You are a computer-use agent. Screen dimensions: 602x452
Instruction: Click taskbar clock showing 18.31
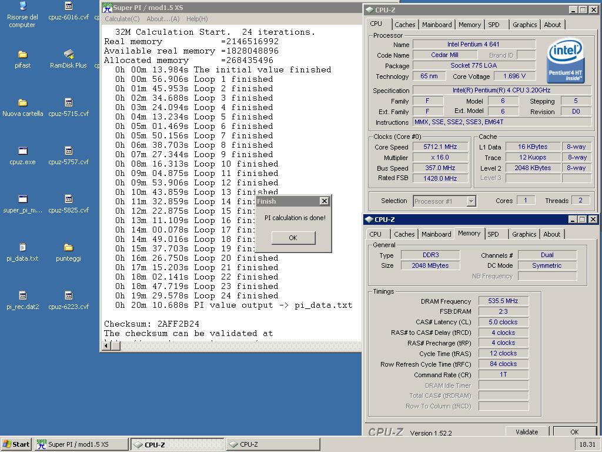587,444
